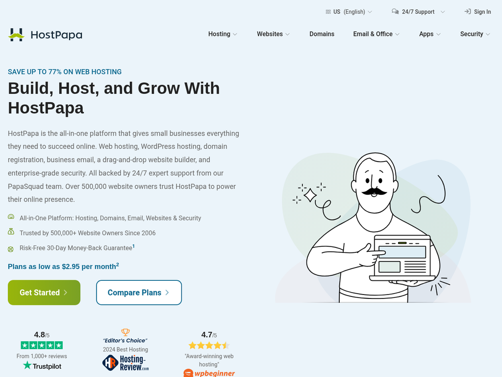This screenshot has width=502, height=377.
Task: Click the Sign In link
Action: (x=477, y=12)
